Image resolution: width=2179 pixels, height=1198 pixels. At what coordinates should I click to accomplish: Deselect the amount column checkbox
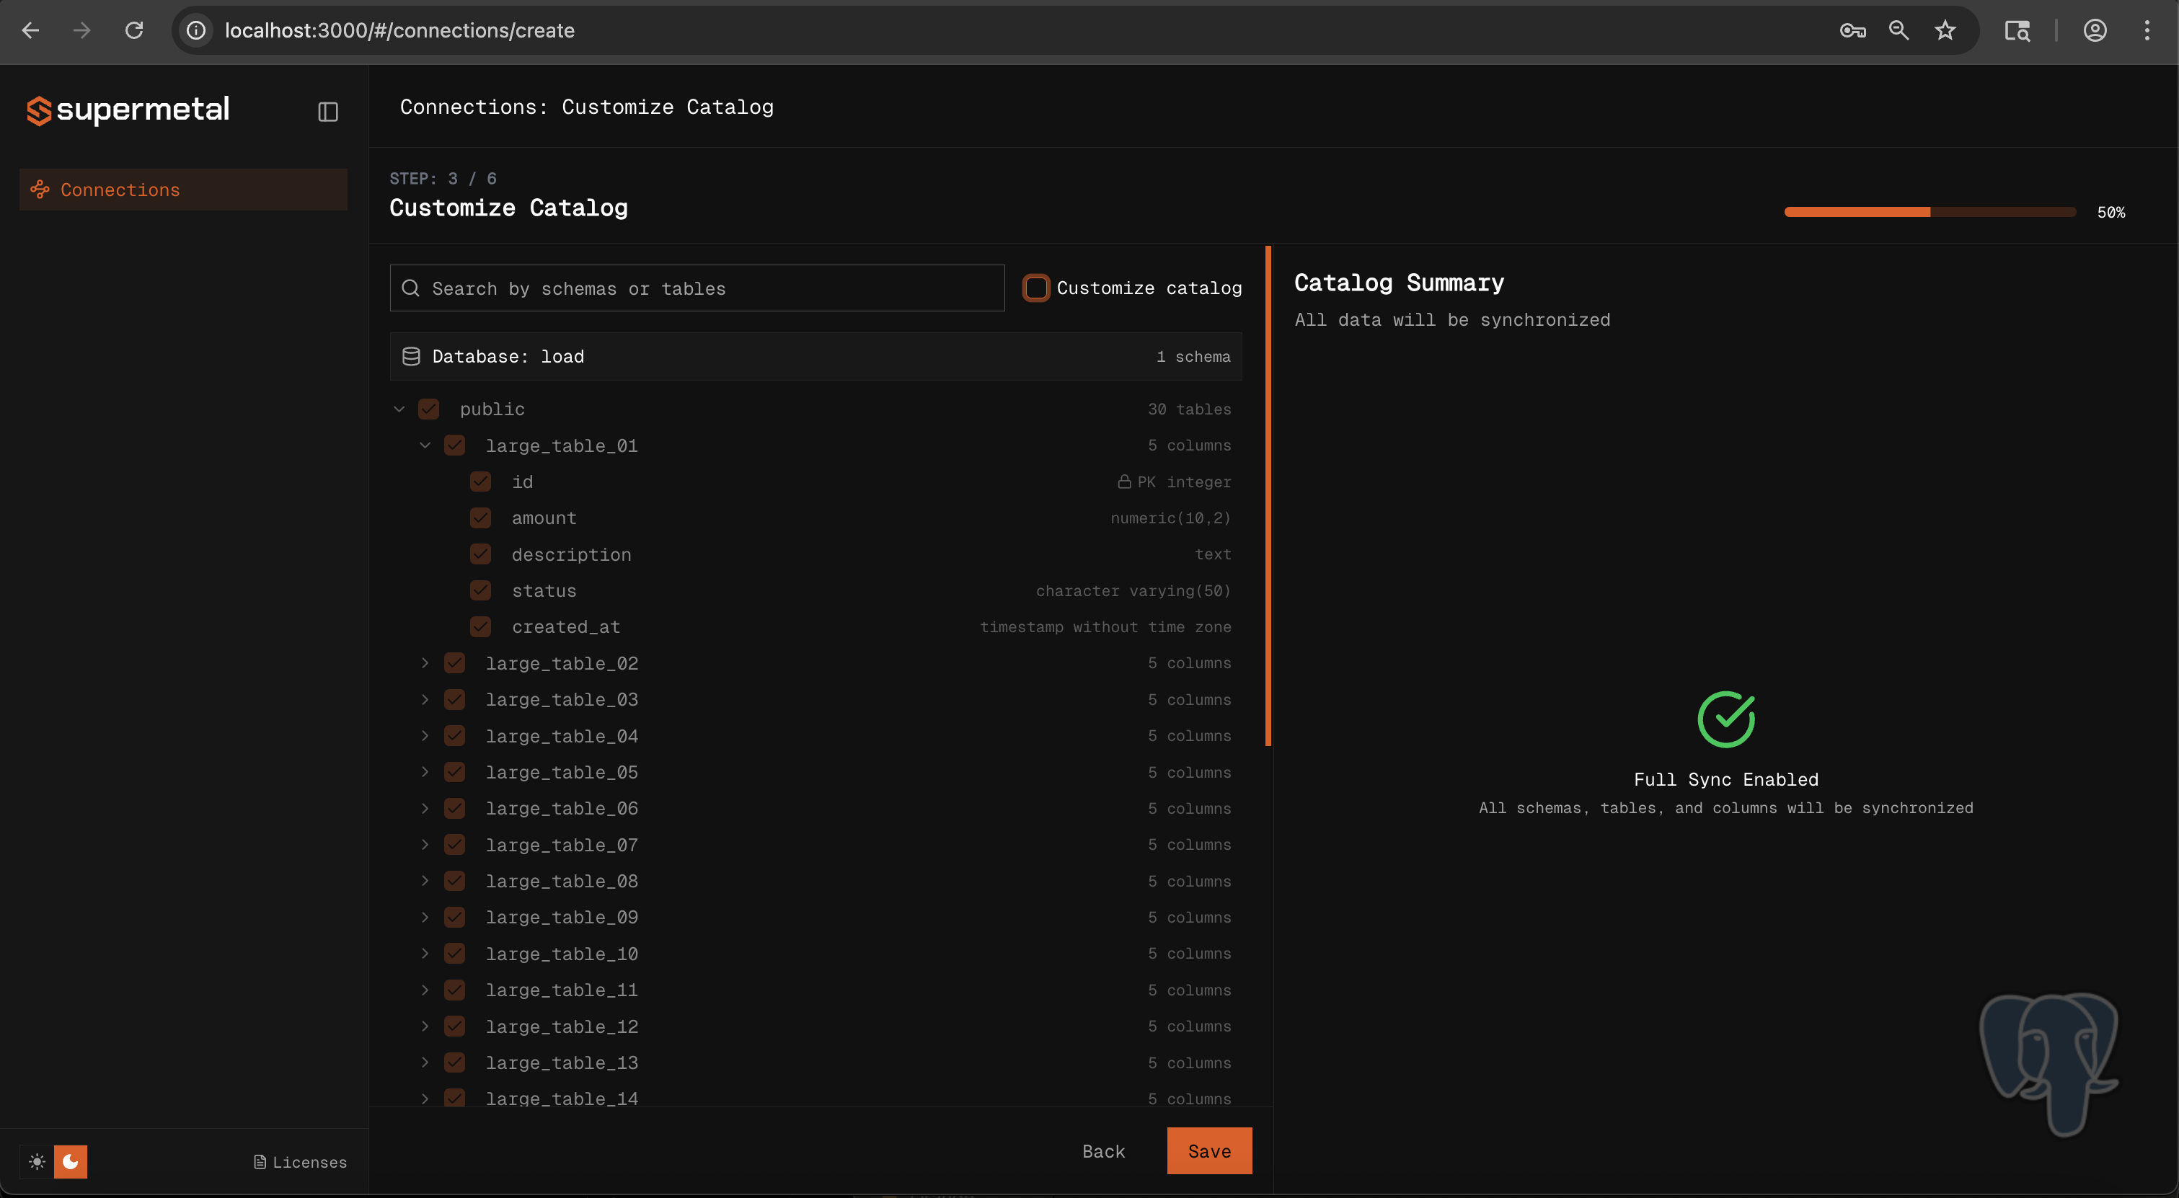(480, 518)
